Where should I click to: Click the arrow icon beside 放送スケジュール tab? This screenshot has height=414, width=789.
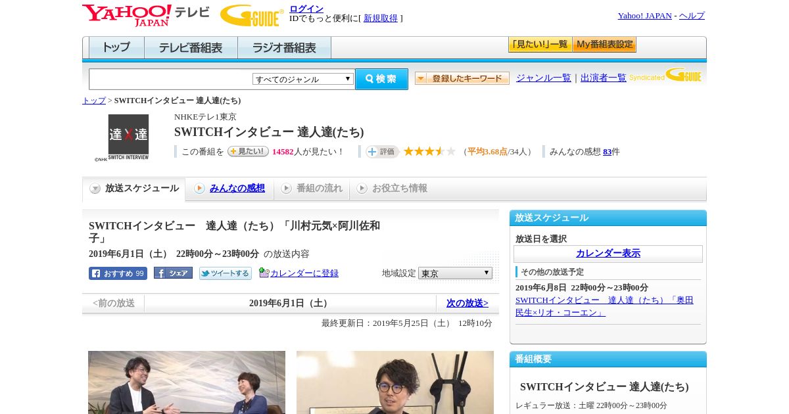pyautogui.click(x=95, y=189)
